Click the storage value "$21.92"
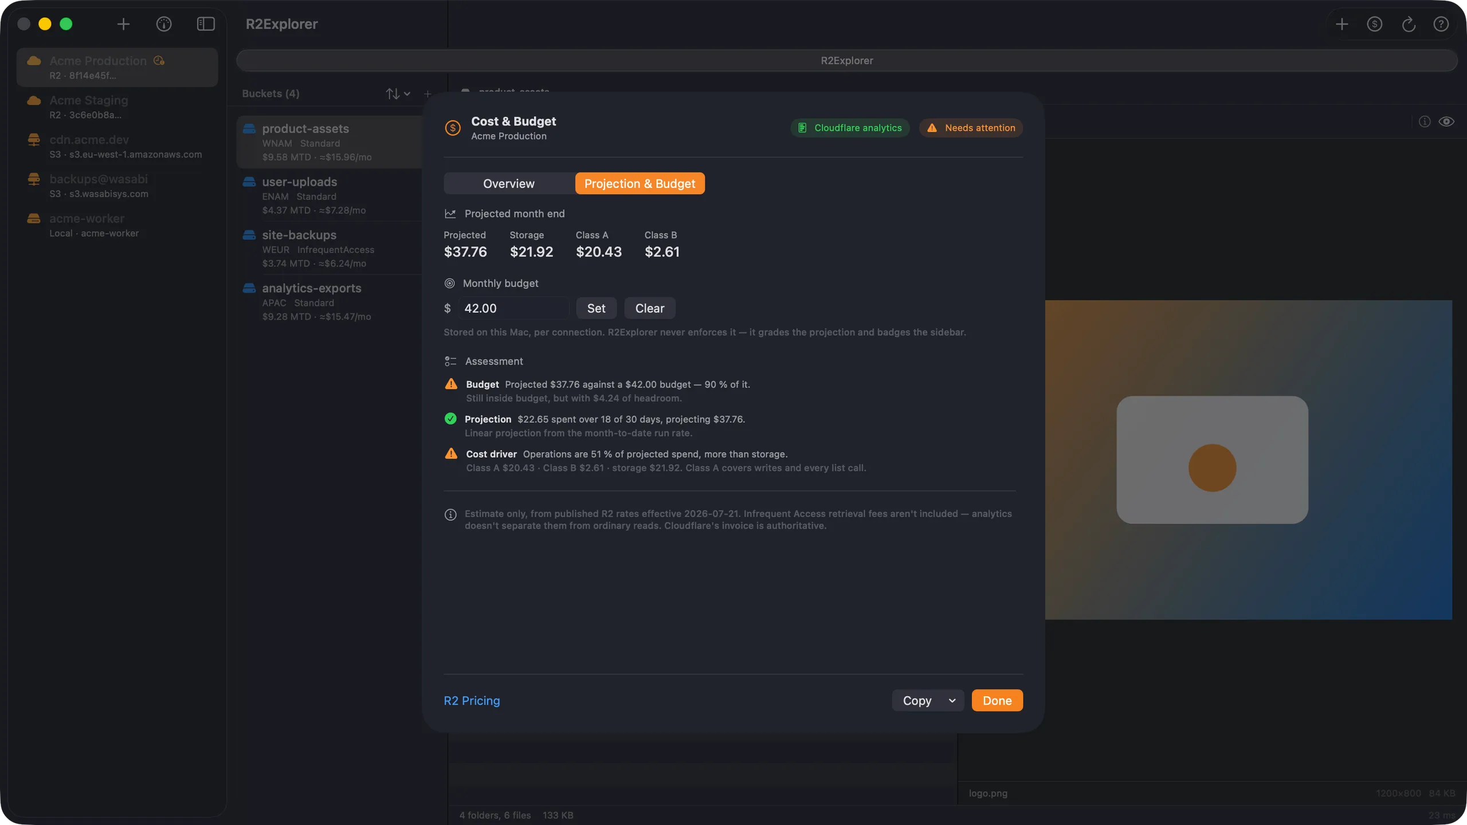The width and height of the screenshot is (1467, 825). [x=532, y=252]
